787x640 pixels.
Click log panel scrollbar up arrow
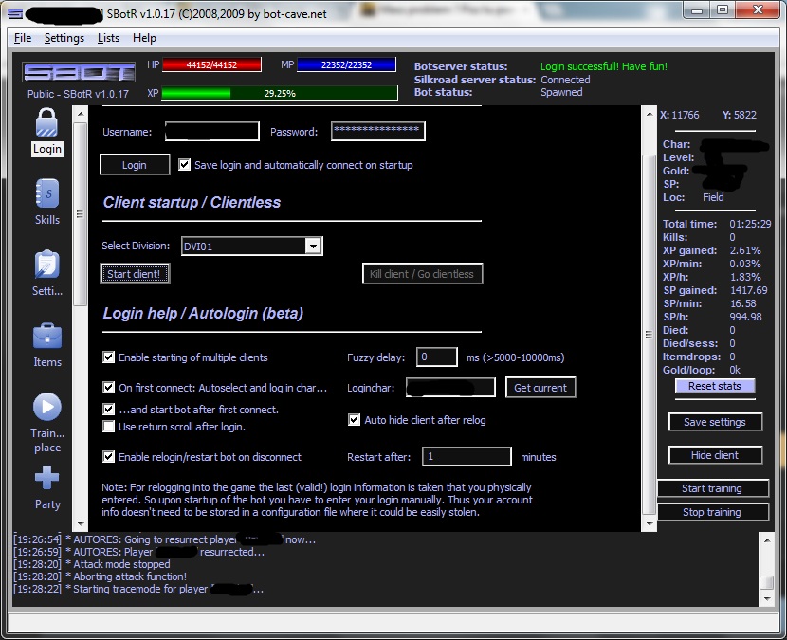pyautogui.click(x=767, y=540)
